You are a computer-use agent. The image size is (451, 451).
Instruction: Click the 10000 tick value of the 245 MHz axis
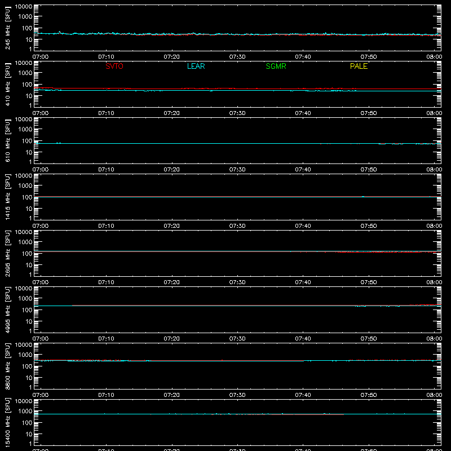click(24, 7)
